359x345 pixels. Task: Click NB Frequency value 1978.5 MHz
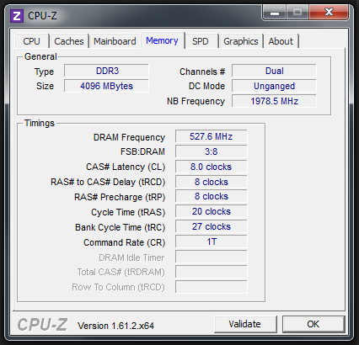tap(274, 101)
